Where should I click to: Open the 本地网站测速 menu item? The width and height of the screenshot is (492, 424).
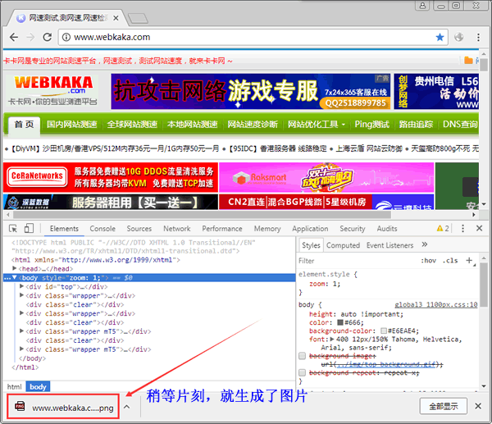193,125
